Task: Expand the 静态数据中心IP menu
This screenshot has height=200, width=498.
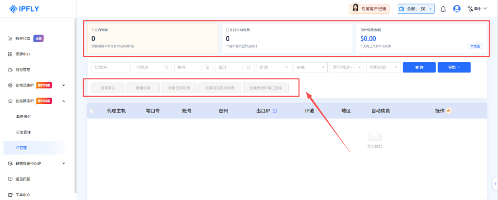Action: (x=63, y=163)
